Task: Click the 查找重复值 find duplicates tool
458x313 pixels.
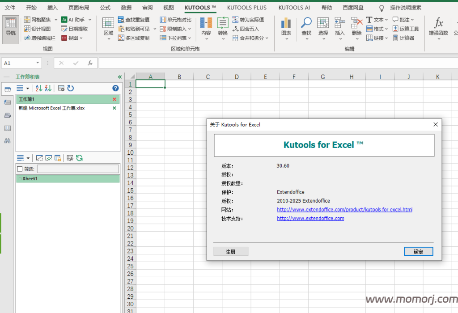Action: tap(134, 20)
